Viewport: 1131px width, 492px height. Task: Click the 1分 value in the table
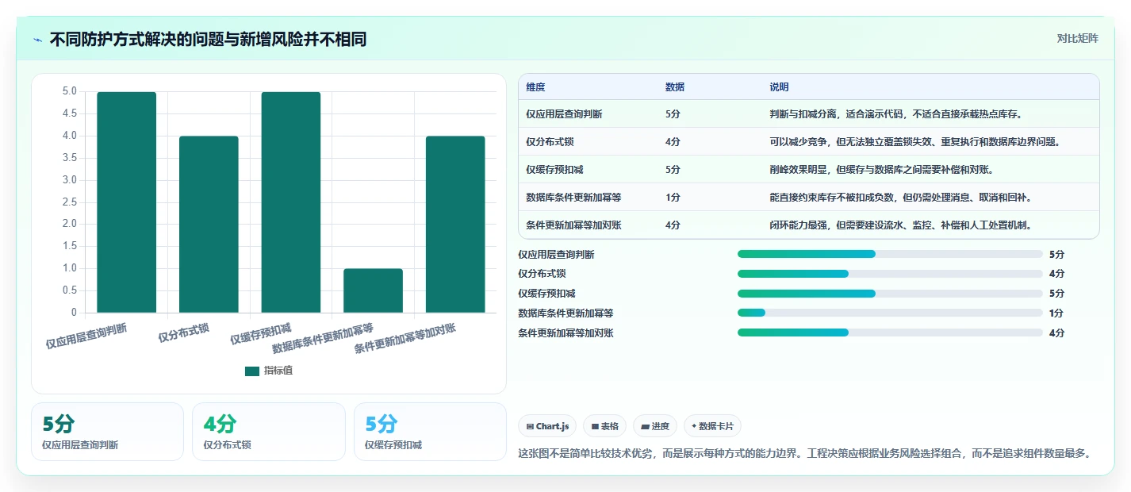[x=673, y=198]
